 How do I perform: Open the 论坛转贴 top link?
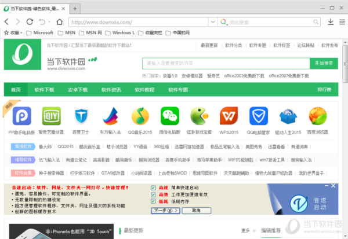[306, 45]
